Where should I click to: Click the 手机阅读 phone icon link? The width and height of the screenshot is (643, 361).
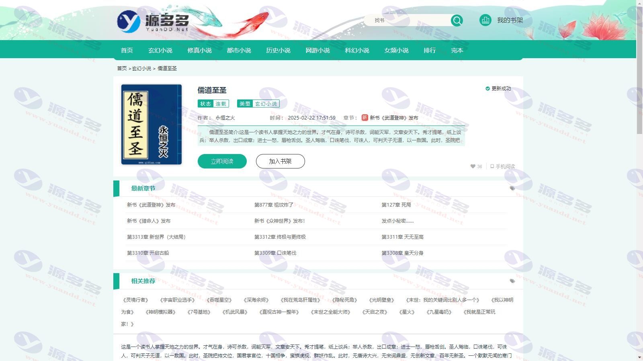[502, 166]
